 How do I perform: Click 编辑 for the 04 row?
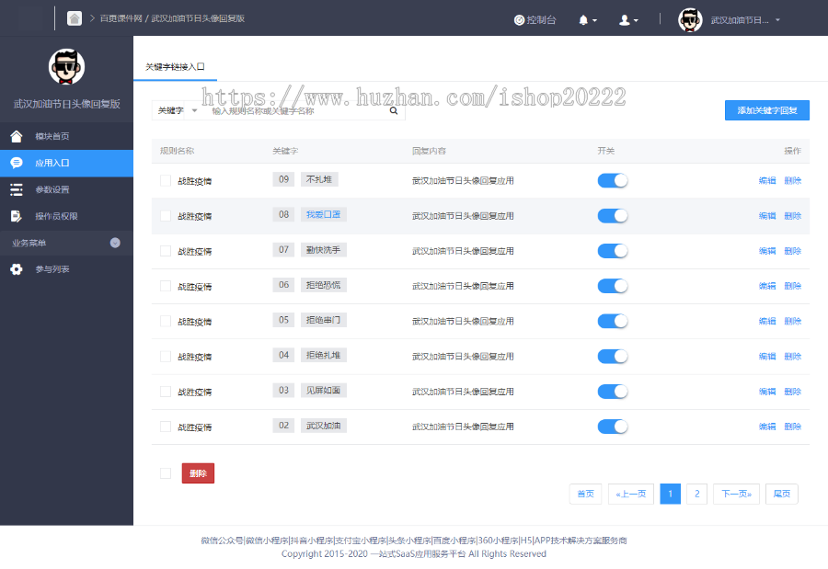coord(767,357)
